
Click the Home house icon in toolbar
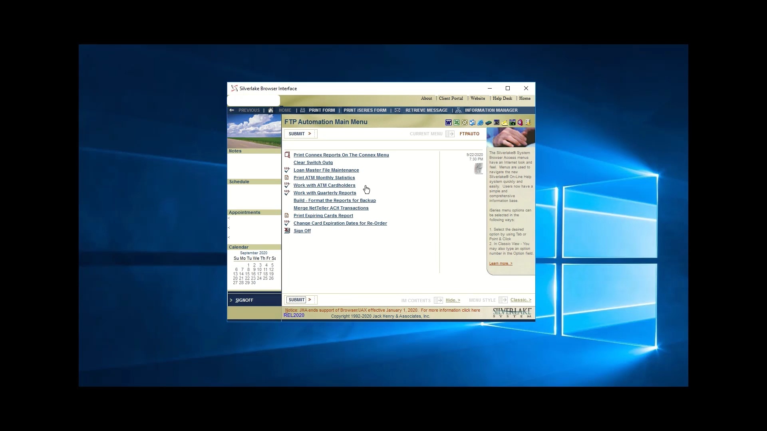270,110
